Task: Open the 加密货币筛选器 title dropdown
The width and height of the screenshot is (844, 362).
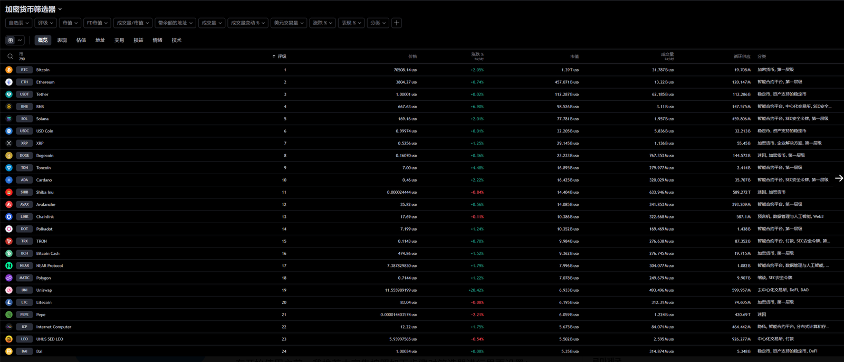Action: coord(34,9)
